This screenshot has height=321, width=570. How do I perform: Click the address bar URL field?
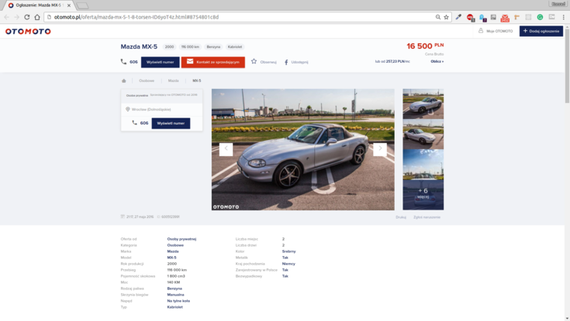240,17
